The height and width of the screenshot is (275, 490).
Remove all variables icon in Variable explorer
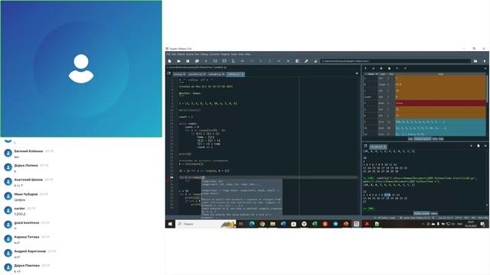[389, 68]
